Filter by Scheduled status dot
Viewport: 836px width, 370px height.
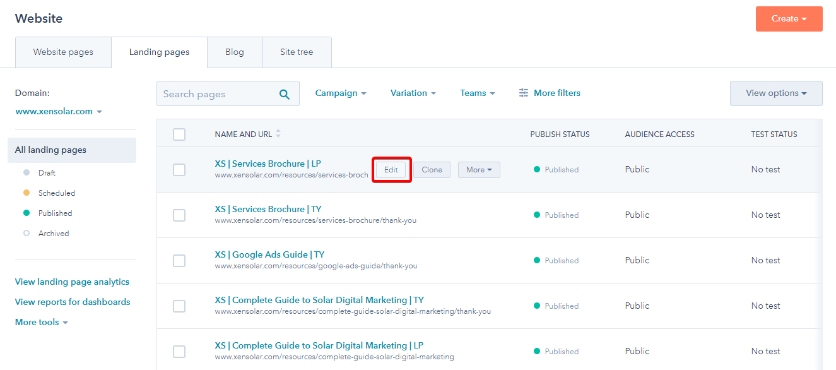[26, 193]
